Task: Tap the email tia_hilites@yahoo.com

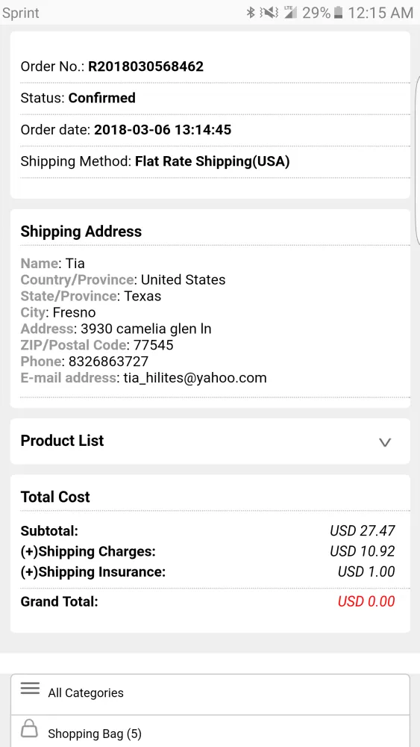Action: pos(195,378)
